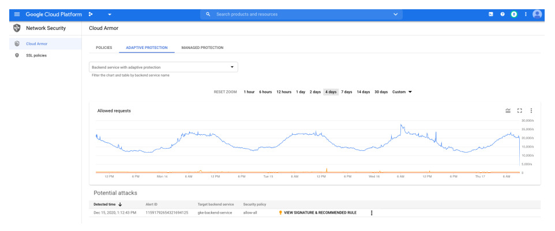Screen dimensions: 555x231
Task: Set time range to 1 day
Action: coord(301,92)
